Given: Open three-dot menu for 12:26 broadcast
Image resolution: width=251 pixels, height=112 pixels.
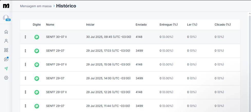Looking at the screenshot, I should click(25, 92).
